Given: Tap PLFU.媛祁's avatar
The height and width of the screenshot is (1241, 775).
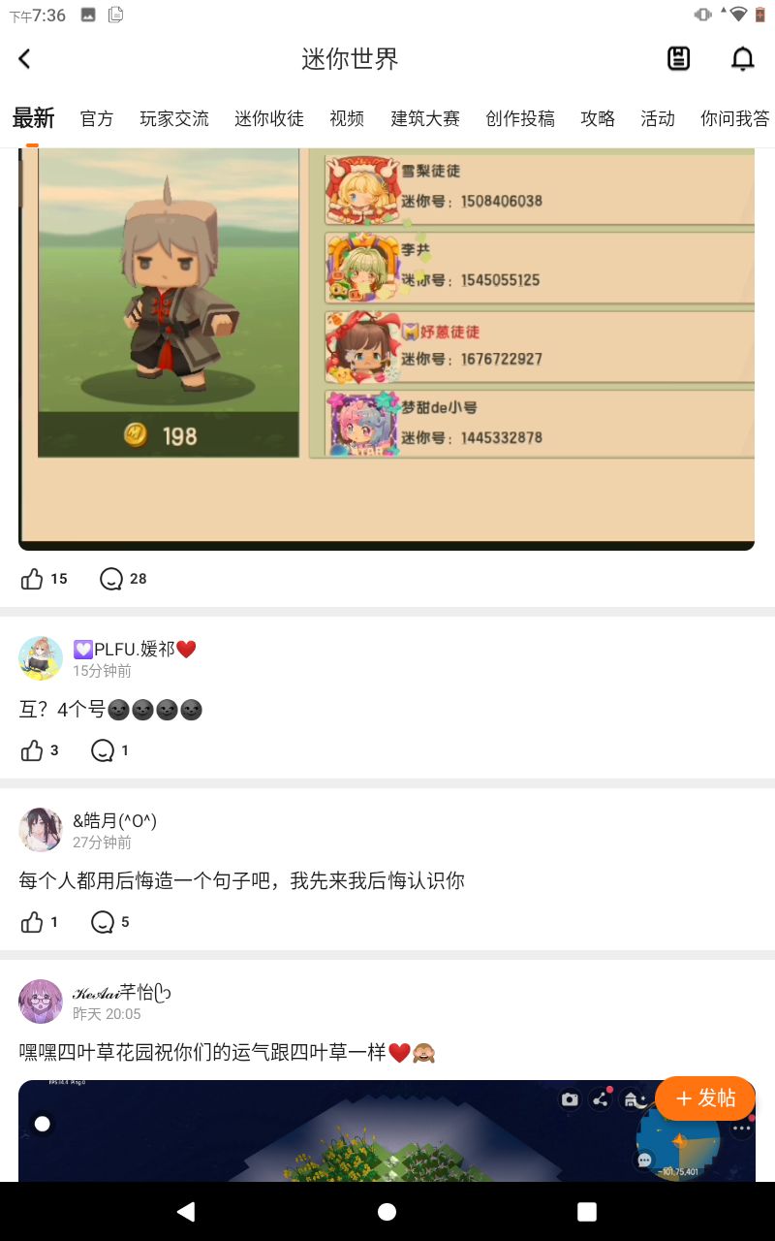Looking at the screenshot, I should [x=41, y=658].
